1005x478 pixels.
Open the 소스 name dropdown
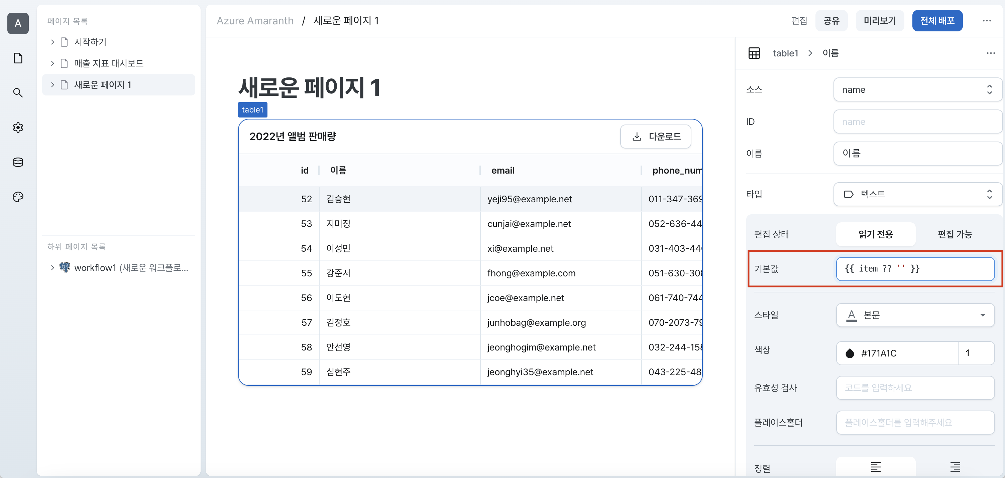point(918,89)
